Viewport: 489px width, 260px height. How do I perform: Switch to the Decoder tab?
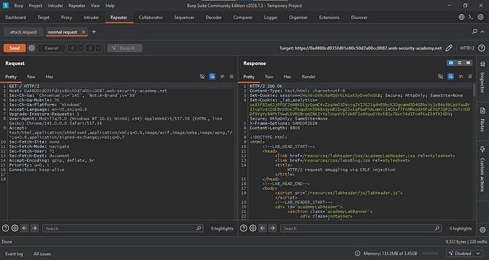point(214,17)
